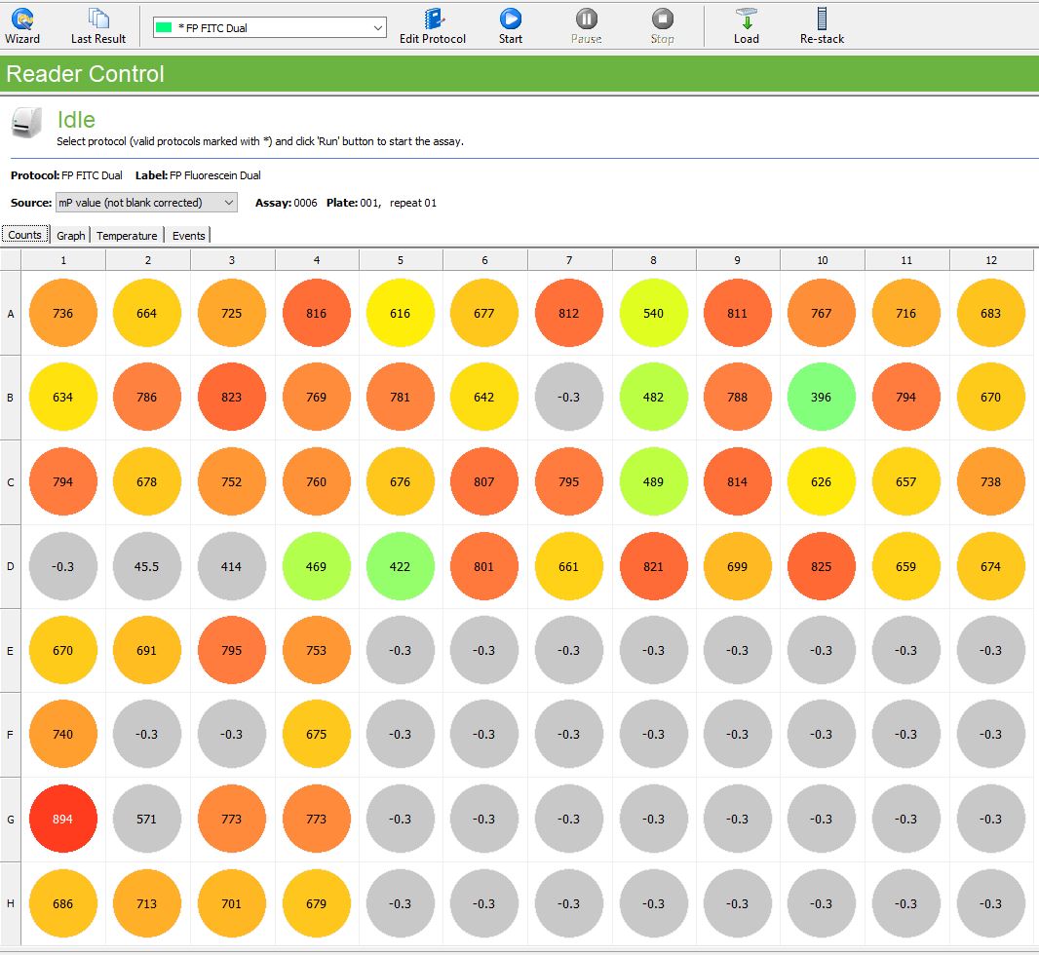Select red well G1 showing 894
The height and width of the screenshot is (955, 1039).
click(x=63, y=820)
